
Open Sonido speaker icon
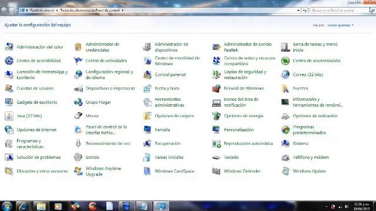78,157
